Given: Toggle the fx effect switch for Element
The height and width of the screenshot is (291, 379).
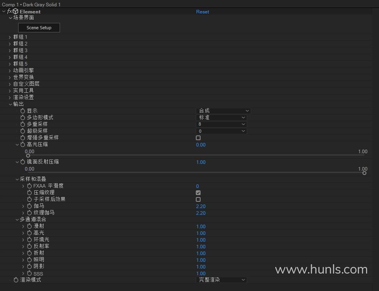Looking at the screenshot, I should coord(9,11).
